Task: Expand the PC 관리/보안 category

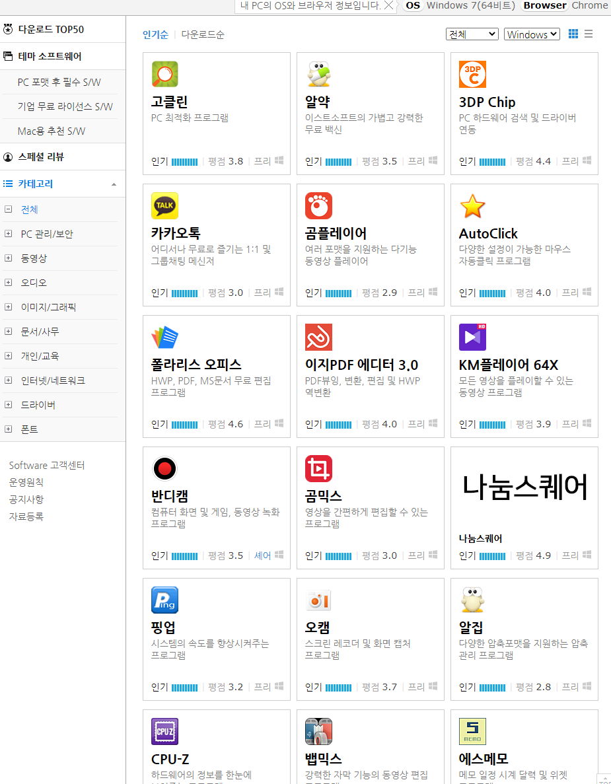Action: coord(8,234)
